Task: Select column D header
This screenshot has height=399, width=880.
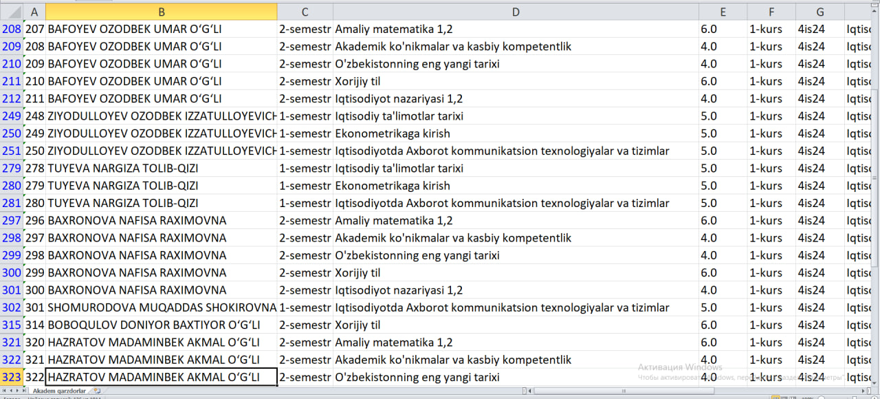Action: coord(516,12)
